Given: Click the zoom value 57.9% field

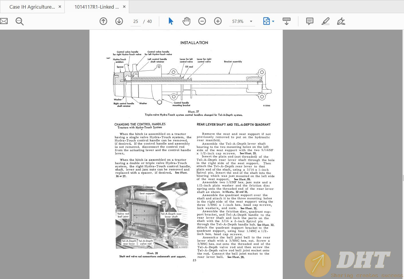Looking at the screenshot, I should [x=238, y=21].
